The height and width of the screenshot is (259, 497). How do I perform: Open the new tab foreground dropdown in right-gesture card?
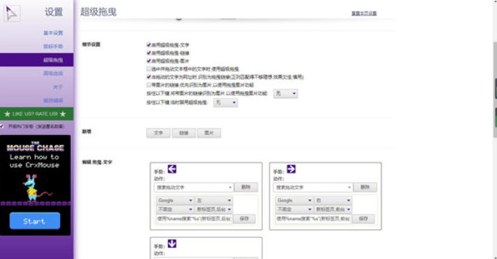(x=332, y=210)
